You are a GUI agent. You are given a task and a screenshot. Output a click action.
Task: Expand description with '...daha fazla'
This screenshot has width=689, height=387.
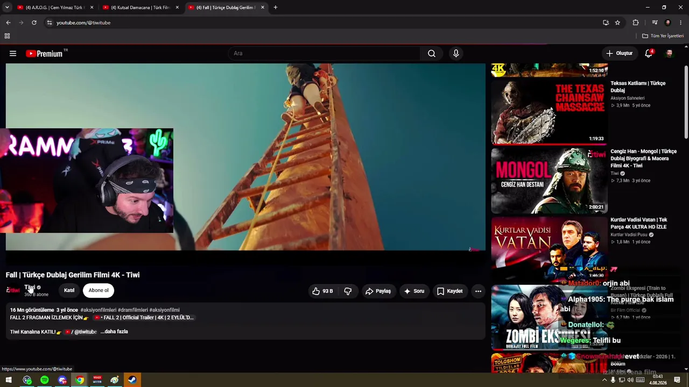(114, 332)
